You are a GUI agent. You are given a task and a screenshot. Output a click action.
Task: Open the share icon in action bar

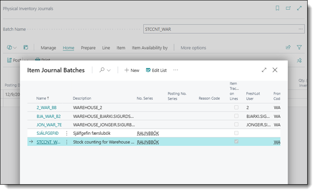coord(288,47)
